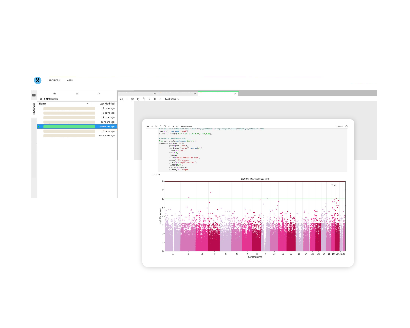Restart the kernel using the restart icon
The height and width of the screenshot is (328, 410).
177,126
